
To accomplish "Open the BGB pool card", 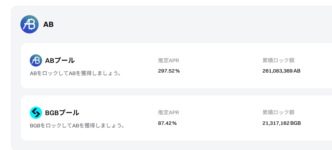I will [x=176, y=118].
